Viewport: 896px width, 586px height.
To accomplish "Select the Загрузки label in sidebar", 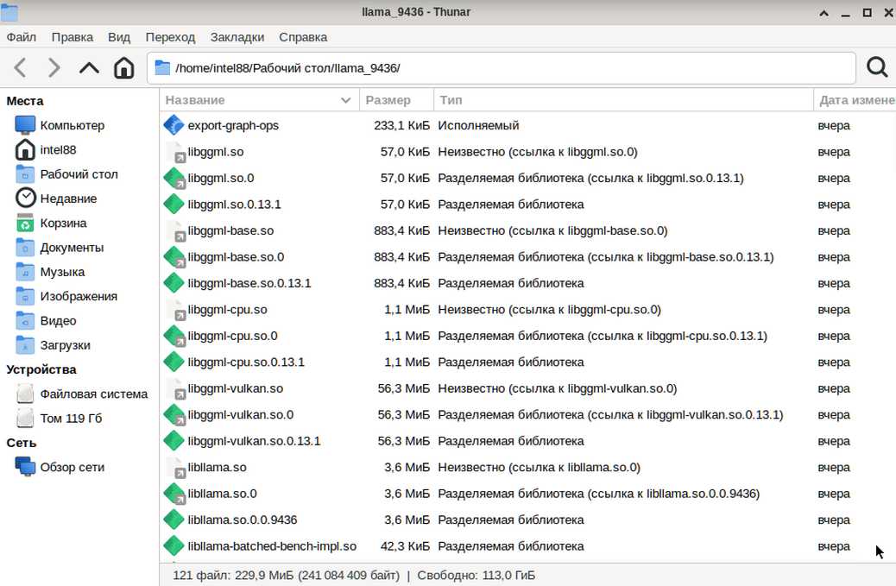I will coord(65,345).
